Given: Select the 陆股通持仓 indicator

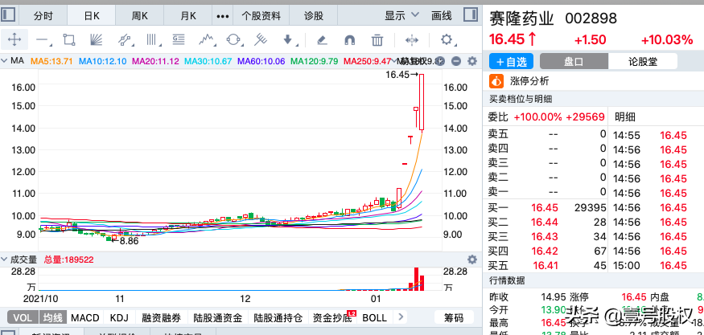Looking at the screenshot, I should click(x=278, y=318).
